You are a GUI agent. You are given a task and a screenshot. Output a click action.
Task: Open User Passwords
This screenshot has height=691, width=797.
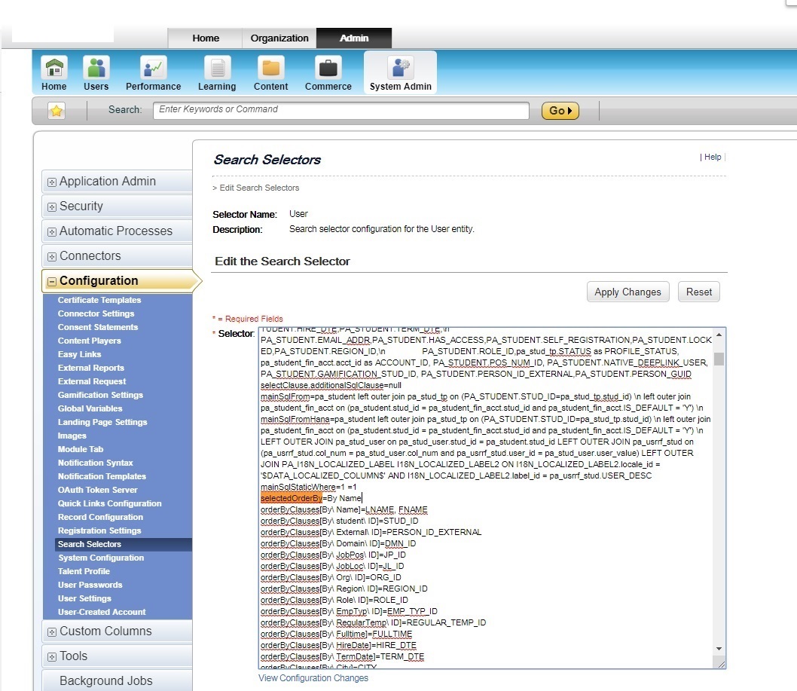tap(90, 586)
